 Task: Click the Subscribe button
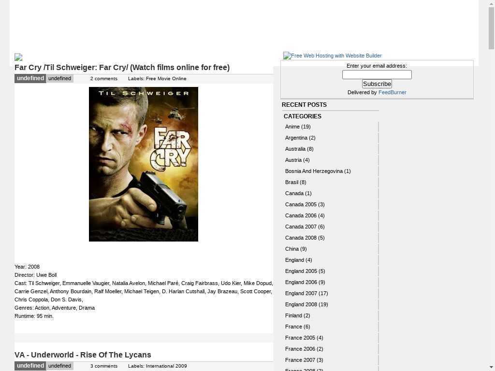tap(377, 84)
